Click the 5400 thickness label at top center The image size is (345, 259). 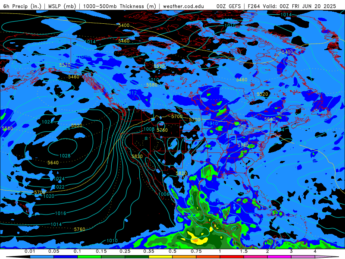pos(124,25)
